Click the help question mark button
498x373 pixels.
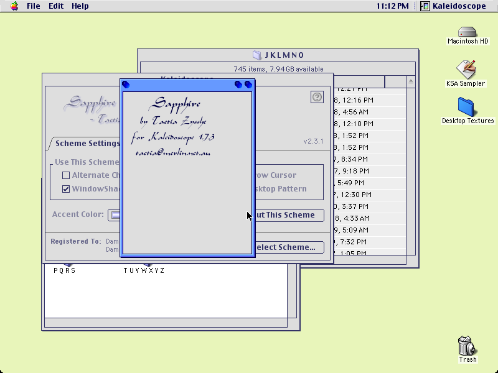point(317,97)
